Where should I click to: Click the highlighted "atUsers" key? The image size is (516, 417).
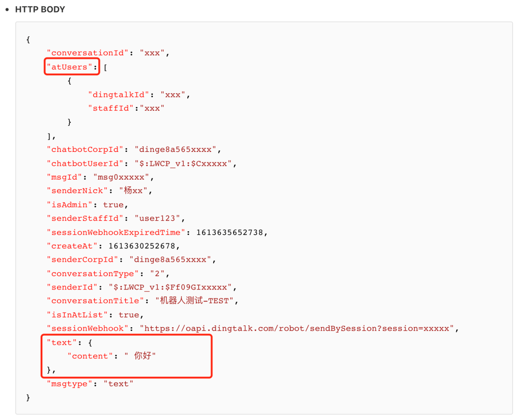(x=69, y=67)
